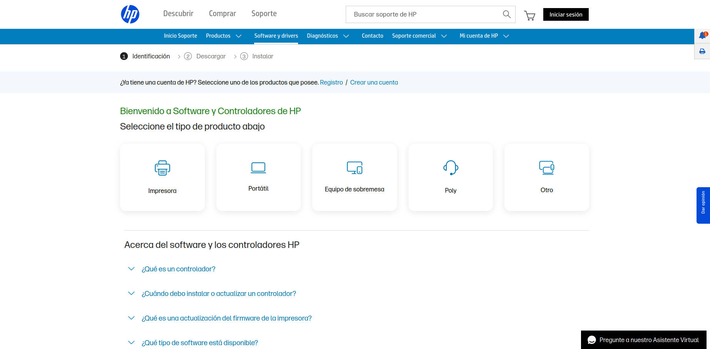Click the HP logo icon

pos(130,14)
